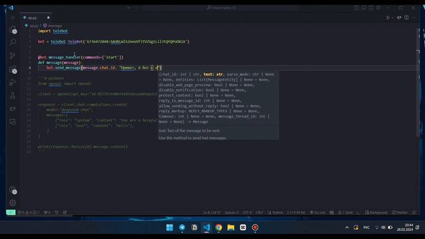Screen dimensions: 425x239
Task: Go back with title bar arrow
Action: (129, 8)
